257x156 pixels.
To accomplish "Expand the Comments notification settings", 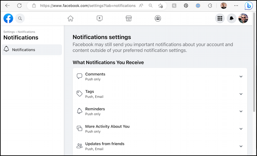I will (x=241, y=77).
